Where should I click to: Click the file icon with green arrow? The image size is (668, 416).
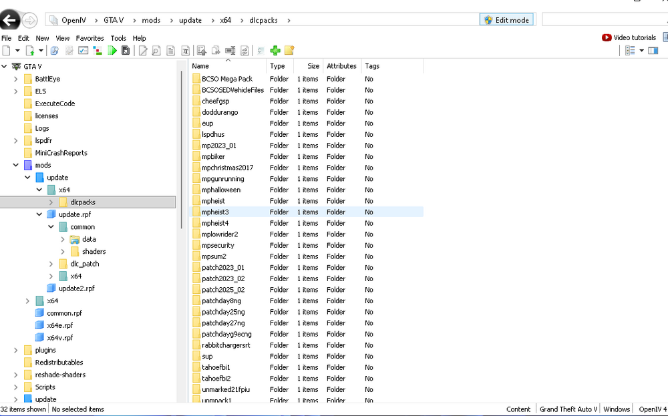click(x=30, y=51)
